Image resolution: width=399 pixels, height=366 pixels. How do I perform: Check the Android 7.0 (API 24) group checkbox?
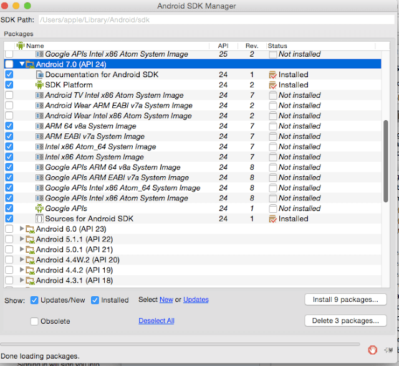[9, 64]
